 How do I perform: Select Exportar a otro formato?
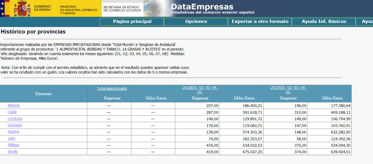(260, 22)
